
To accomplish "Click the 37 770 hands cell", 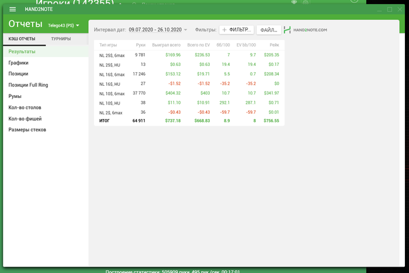I will click(x=139, y=93).
